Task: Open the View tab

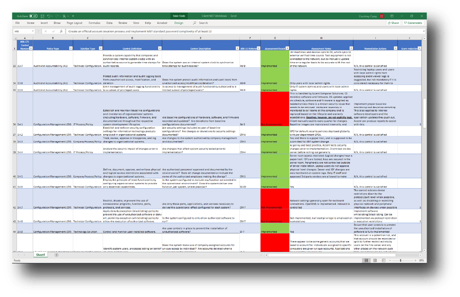Action: (x=136, y=23)
